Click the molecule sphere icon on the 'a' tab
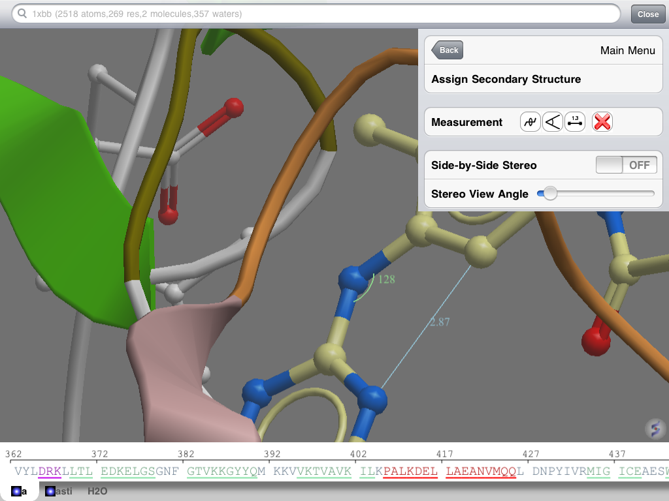Viewport: 669px width, 501px height. coord(16,491)
